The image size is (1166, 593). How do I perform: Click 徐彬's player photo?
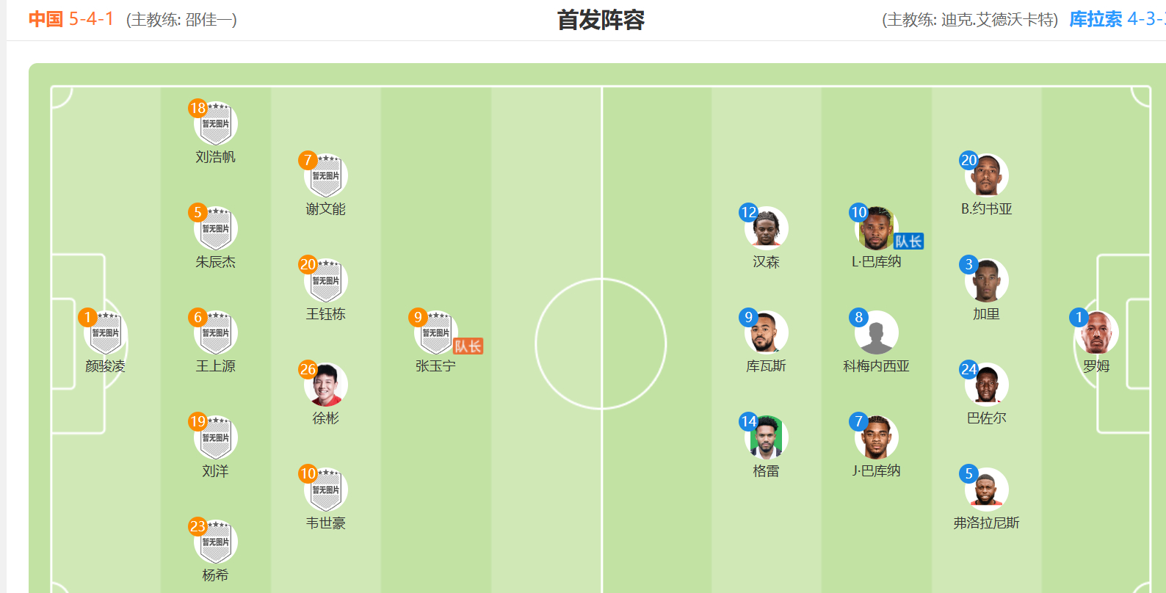click(x=326, y=386)
